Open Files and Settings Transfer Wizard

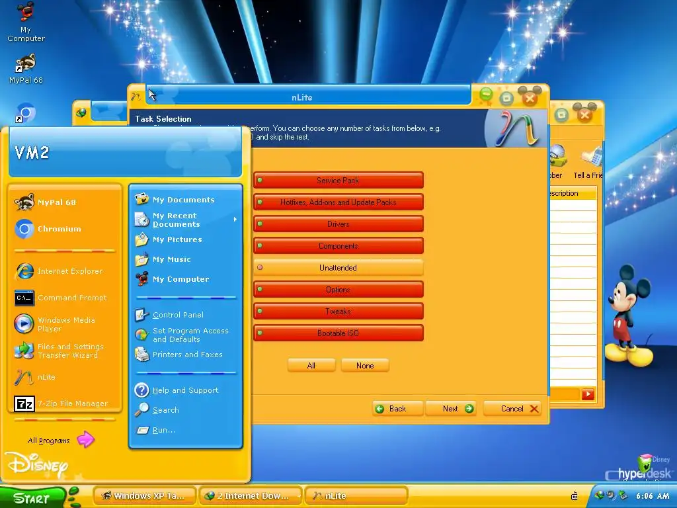pyautogui.click(x=65, y=351)
